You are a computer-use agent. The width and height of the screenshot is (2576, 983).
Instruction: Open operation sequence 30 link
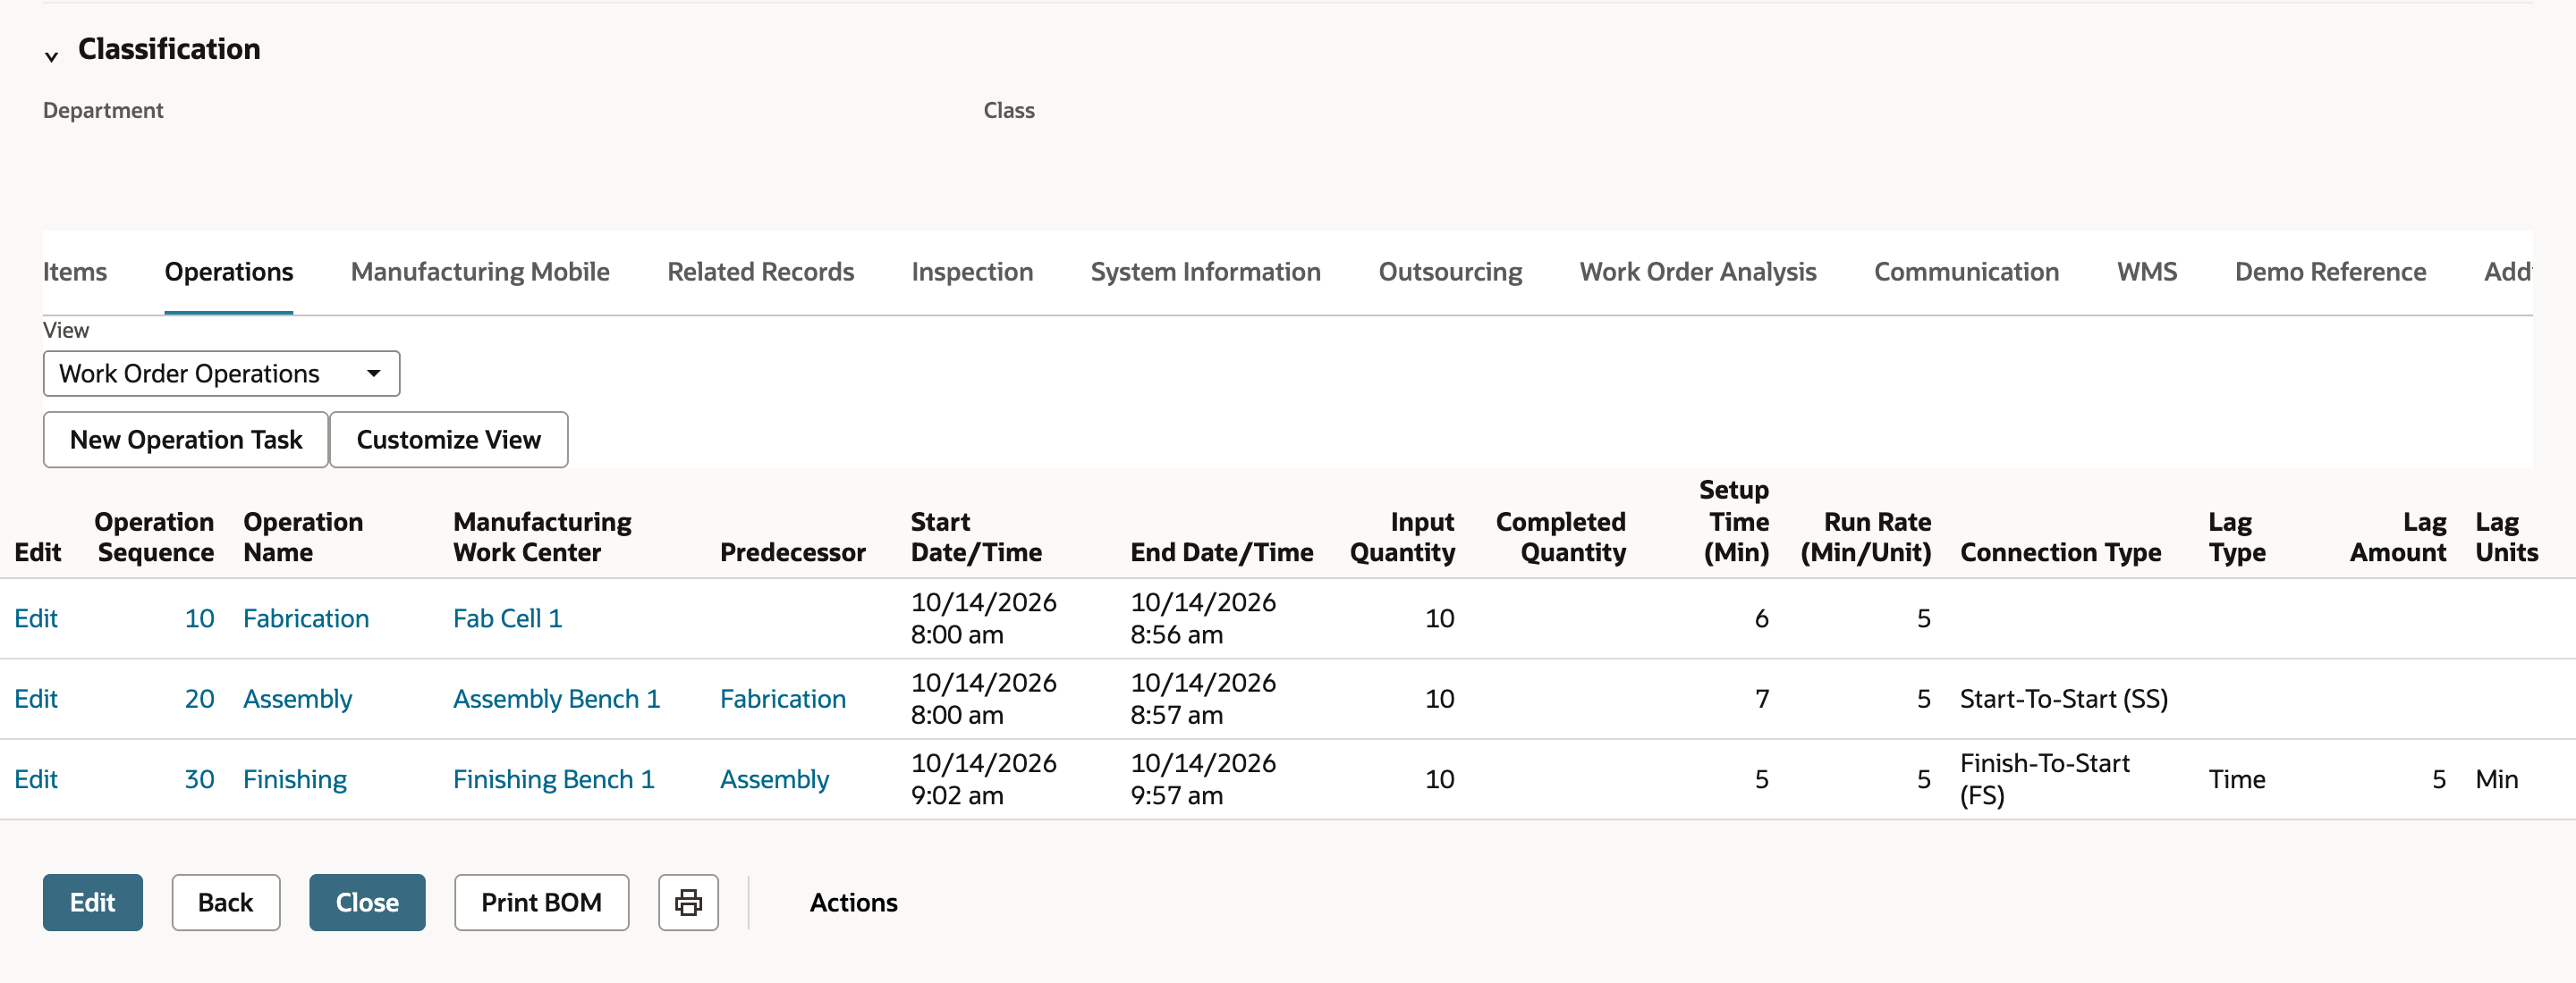[x=199, y=779]
